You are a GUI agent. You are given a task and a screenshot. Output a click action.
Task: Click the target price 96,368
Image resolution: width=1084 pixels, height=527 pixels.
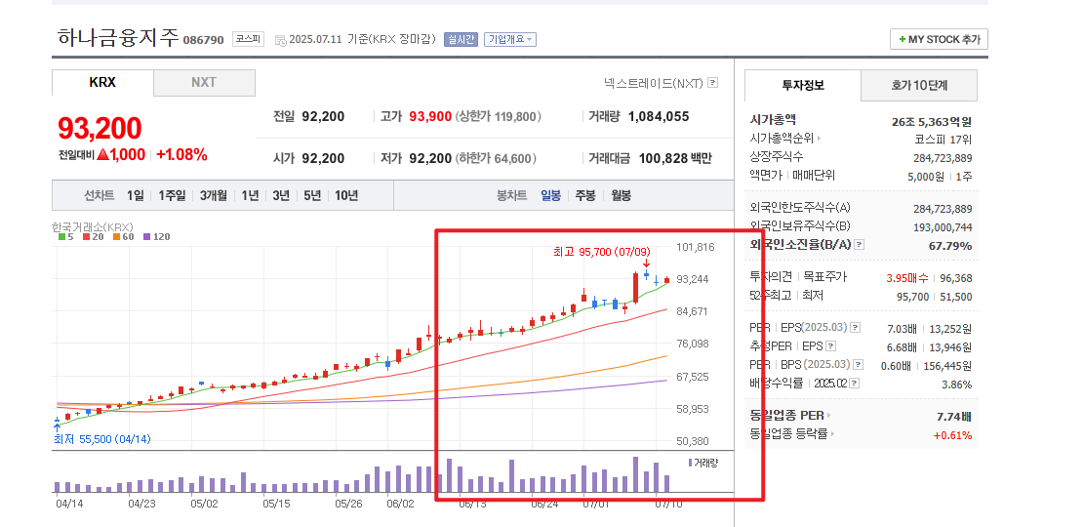(956, 278)
